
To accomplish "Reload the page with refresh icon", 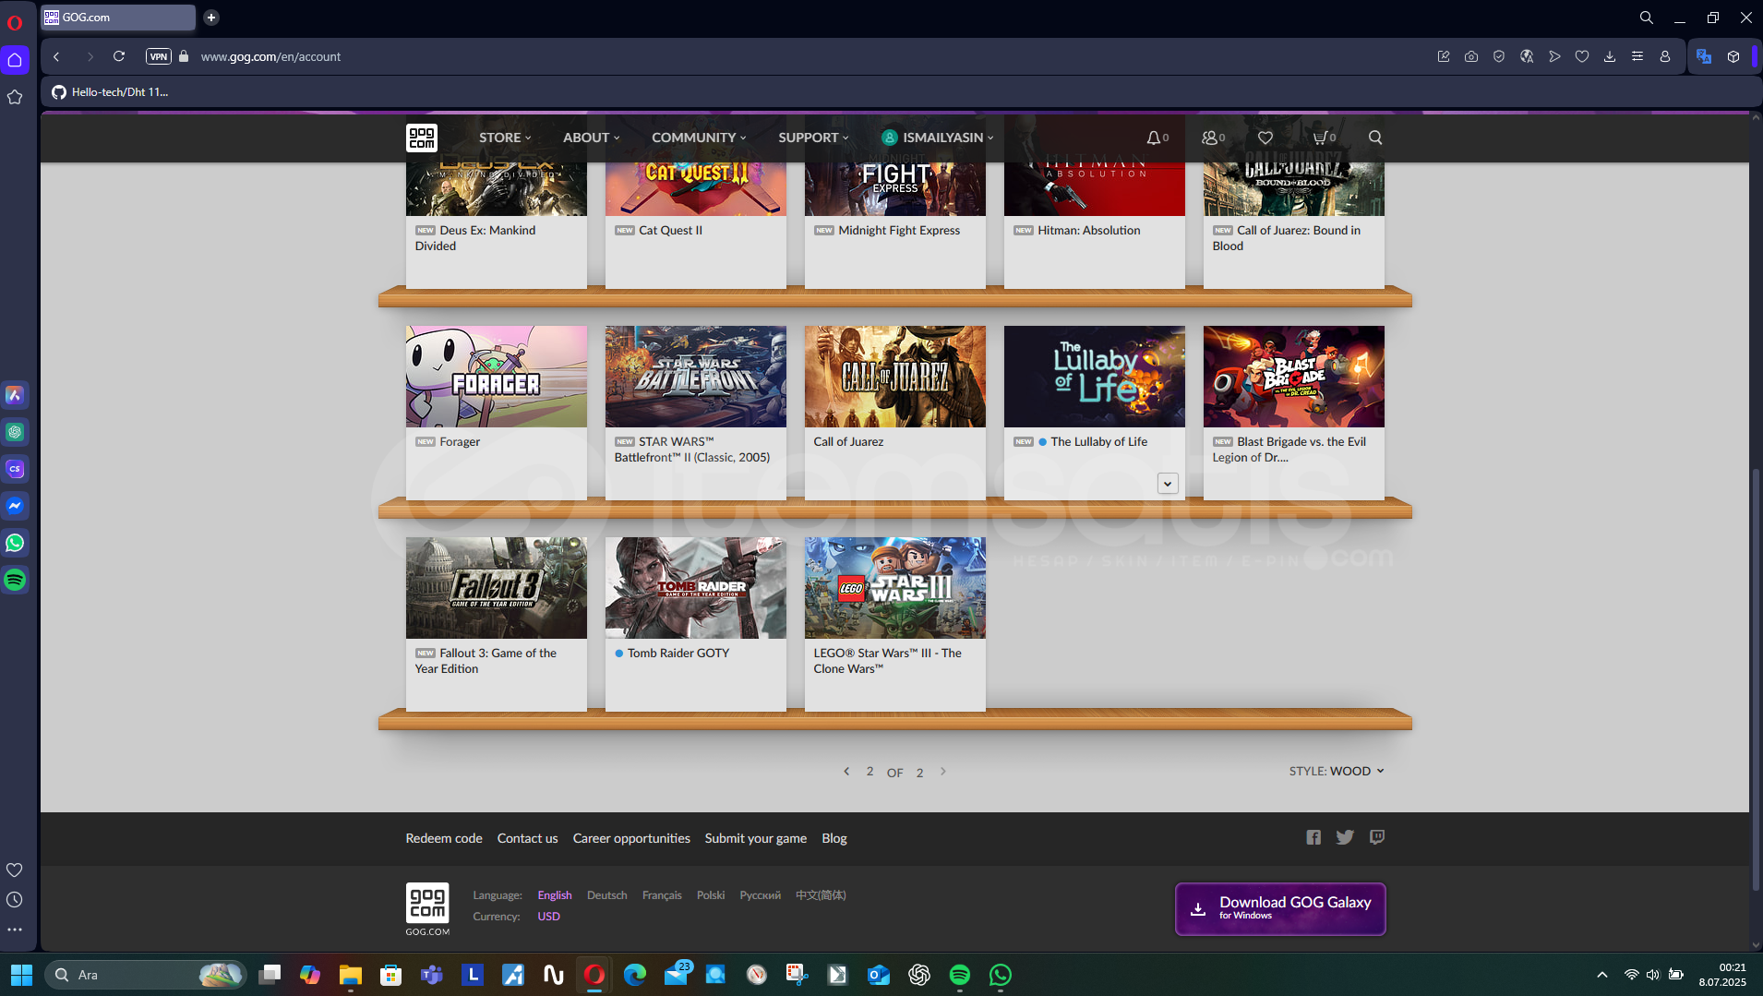I will click(119, 56).
